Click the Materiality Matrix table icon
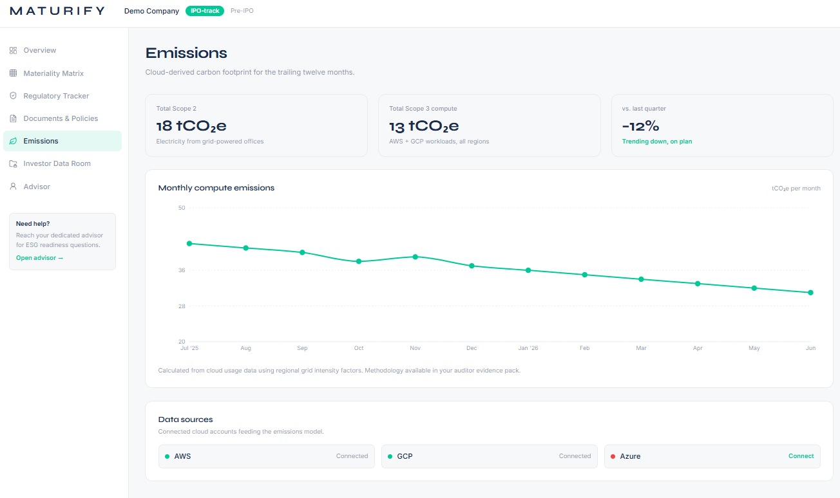Screen dimensions: 840x498 (x=13, y=73)
